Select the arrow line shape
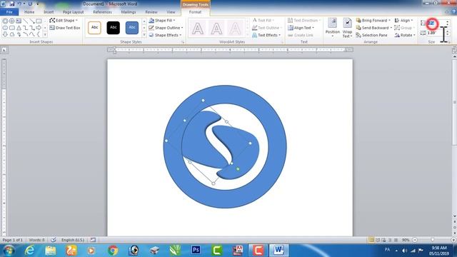Screen dimensions: 457x257 [x=32, y=21]
